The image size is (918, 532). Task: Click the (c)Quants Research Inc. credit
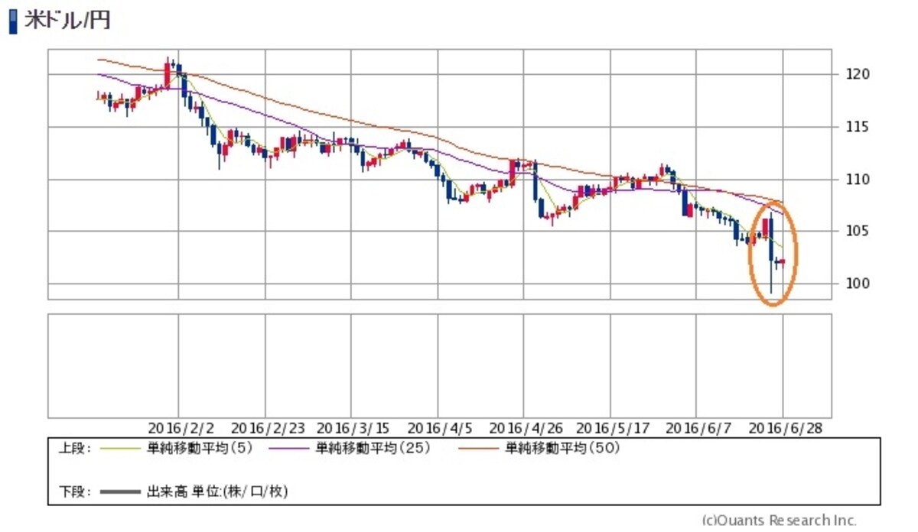pos(779,520)
